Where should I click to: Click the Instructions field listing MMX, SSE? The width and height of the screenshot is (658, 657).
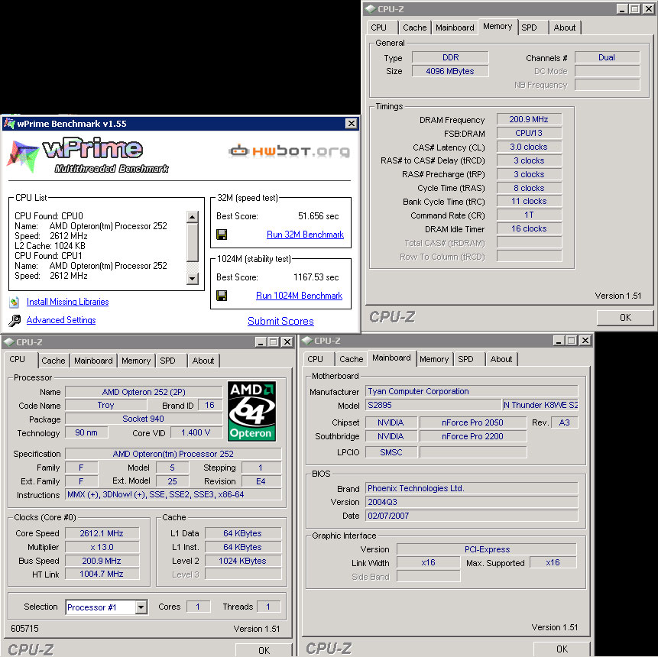click(x=173, y=494)
